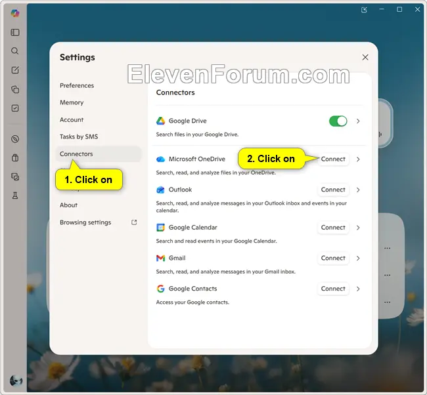Image resolution: width=427 pixels, height=395 pixels.
Task: Connect Google Calendar
Action: tap(333, 228)
